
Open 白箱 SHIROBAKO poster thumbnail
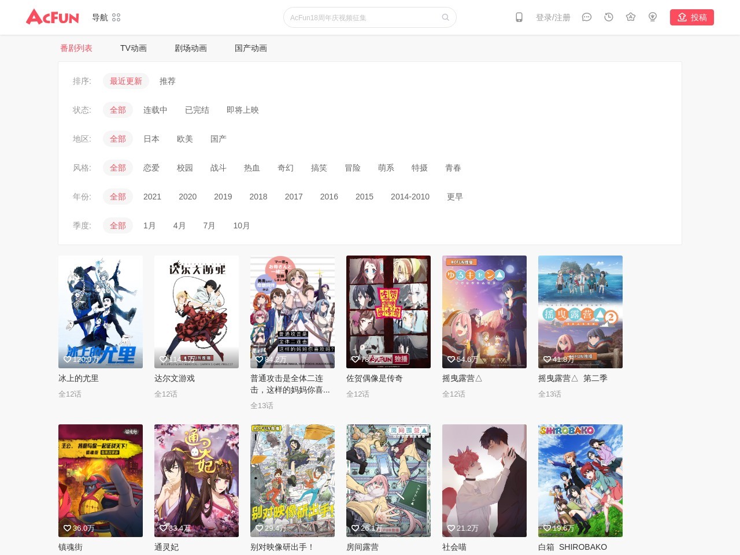click(580, 480)
